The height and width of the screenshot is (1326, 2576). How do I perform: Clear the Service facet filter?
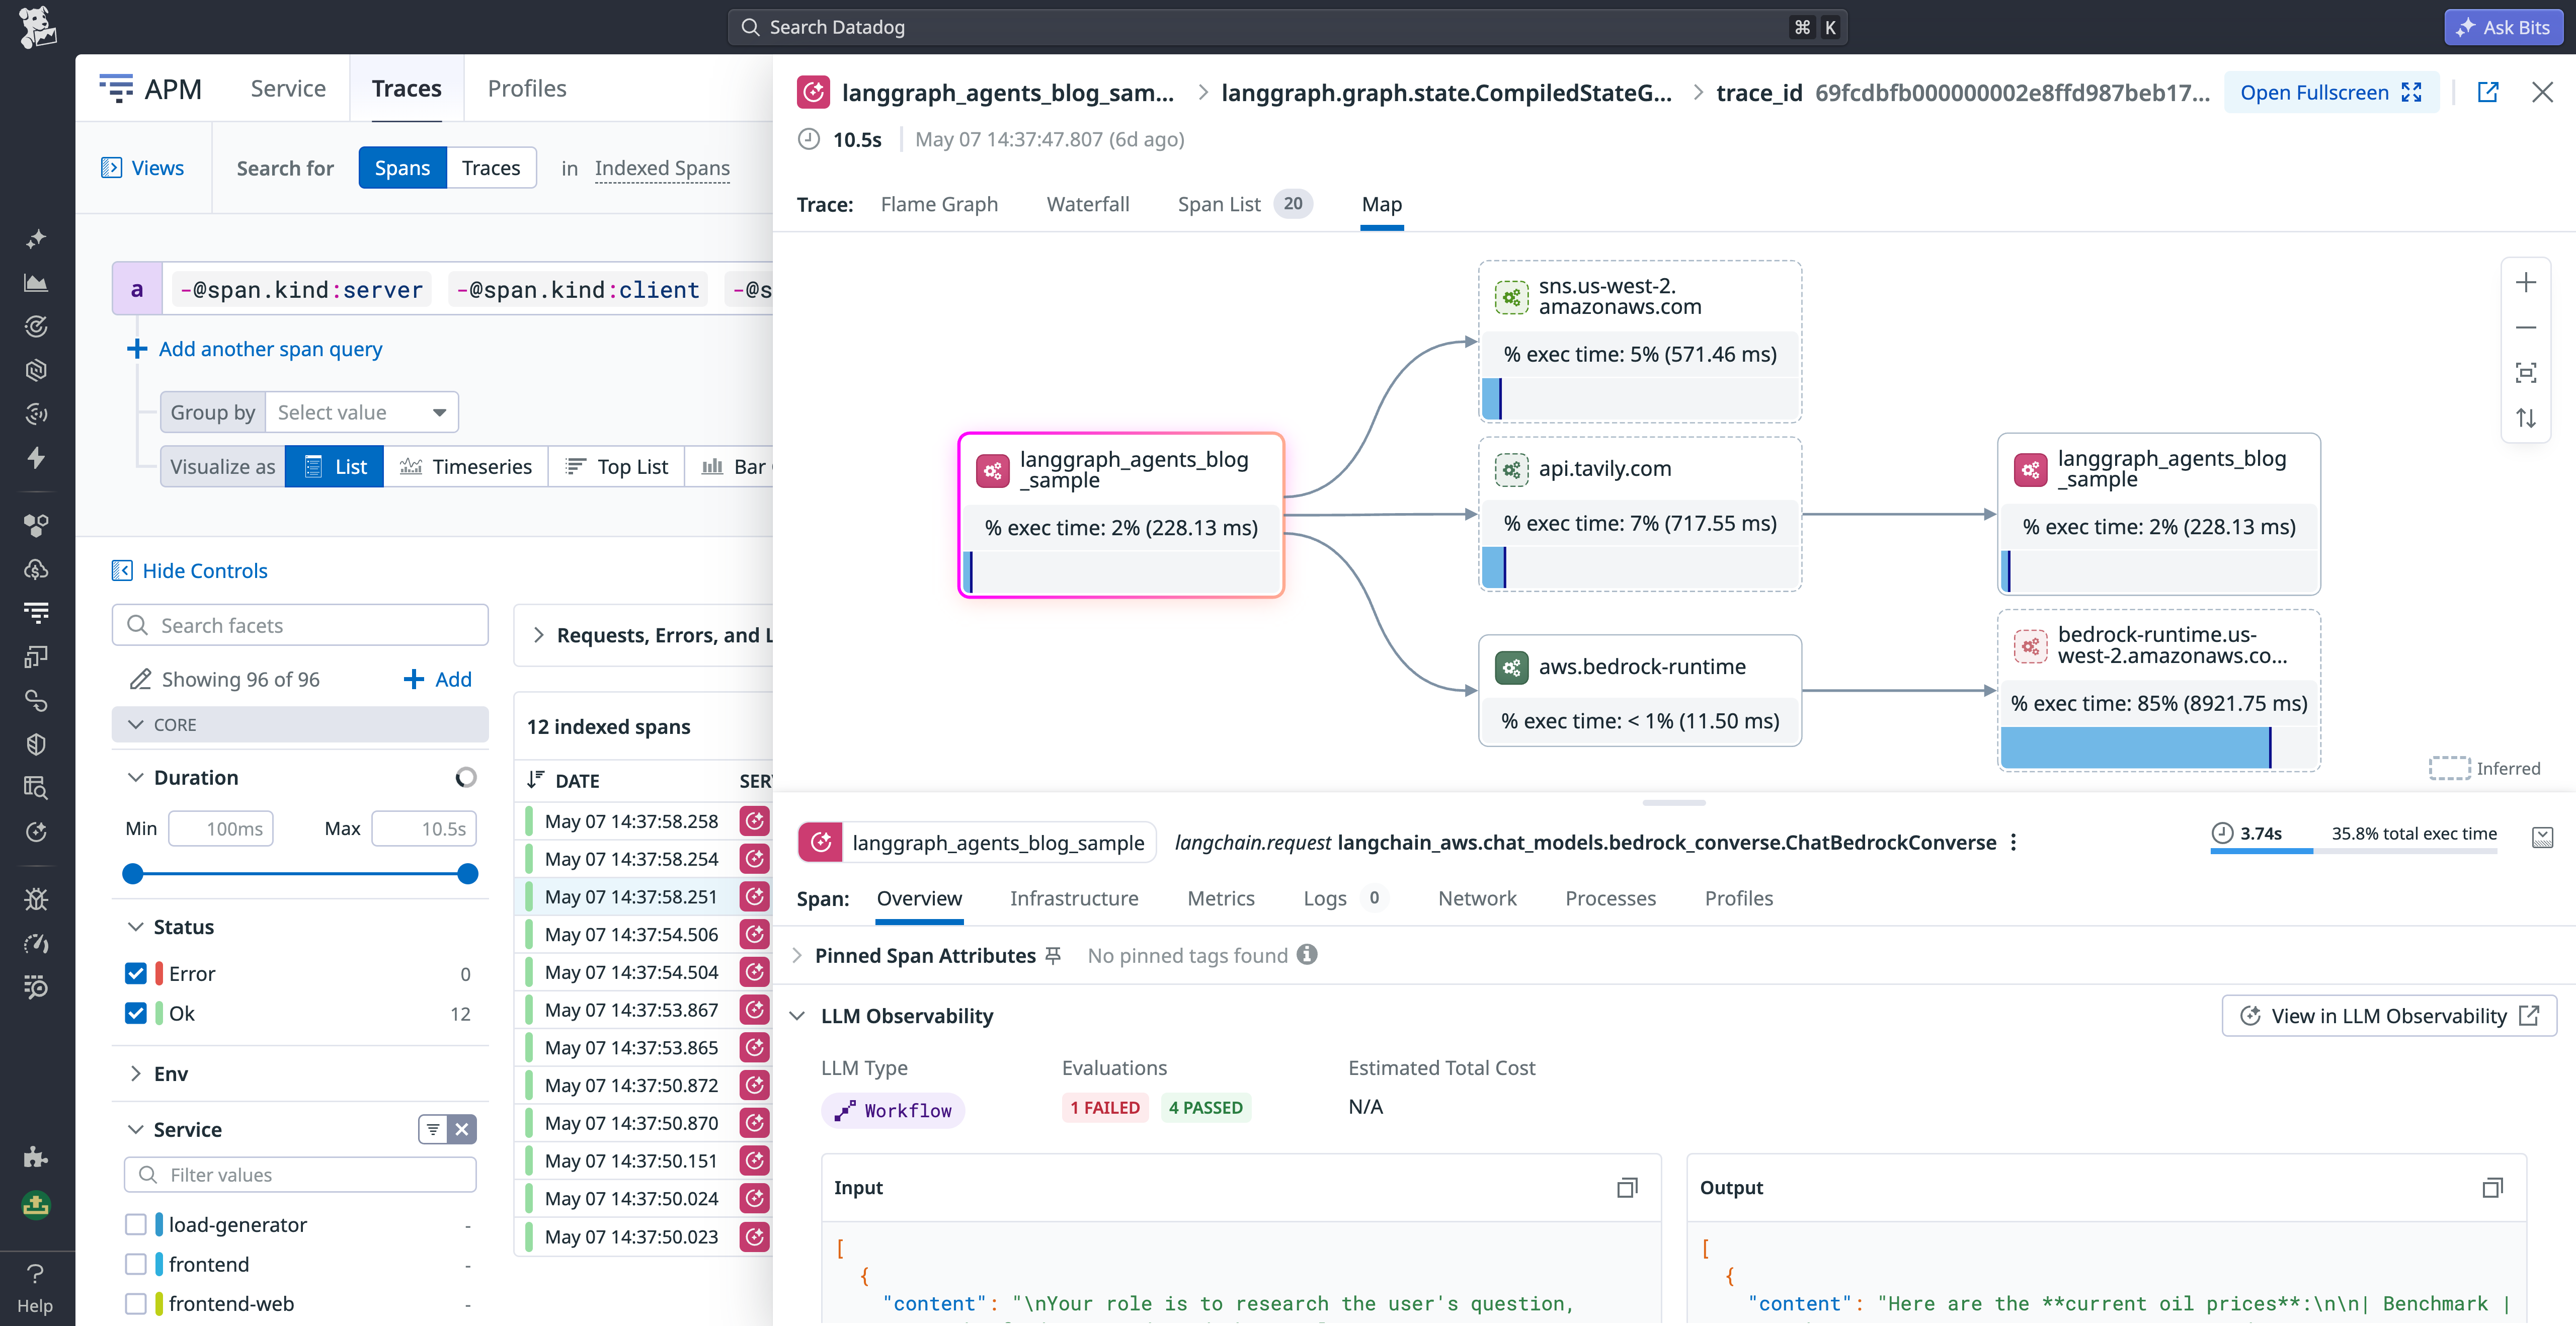(x=462, y=1129)
